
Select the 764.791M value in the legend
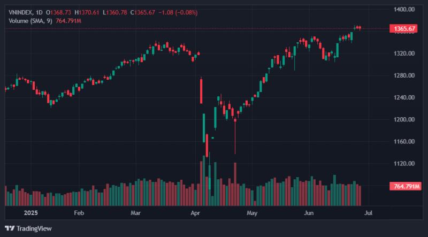pos(68,21)
